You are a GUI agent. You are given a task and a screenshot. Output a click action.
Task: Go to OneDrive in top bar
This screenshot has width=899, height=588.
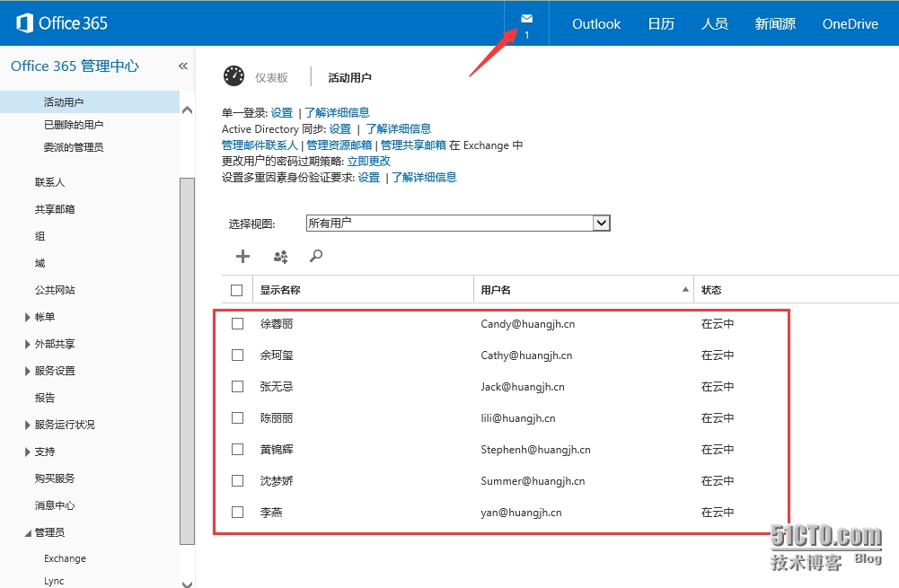point(850,24)
